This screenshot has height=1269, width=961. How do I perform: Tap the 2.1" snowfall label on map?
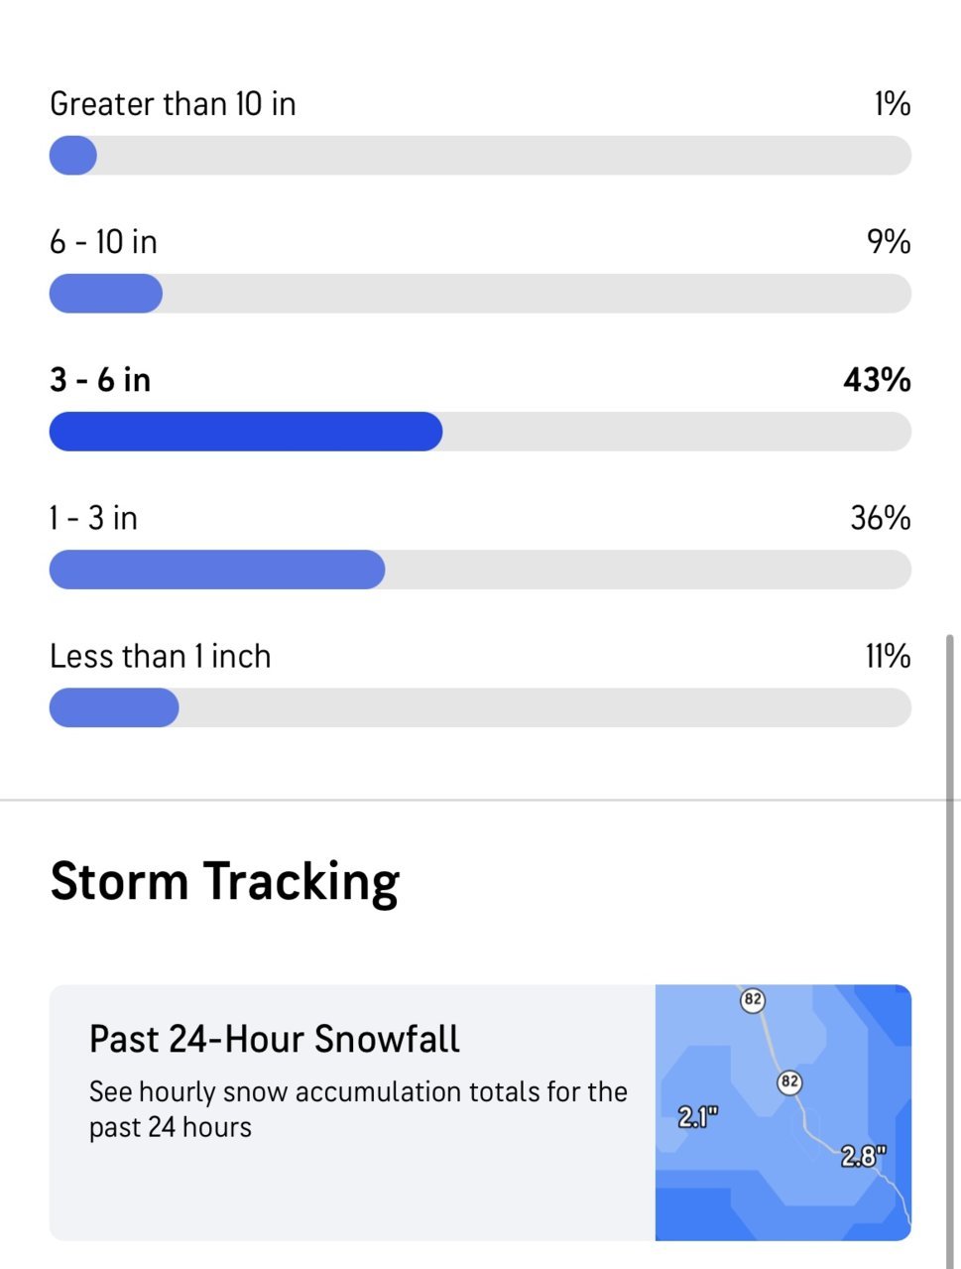pos(698,1117)
